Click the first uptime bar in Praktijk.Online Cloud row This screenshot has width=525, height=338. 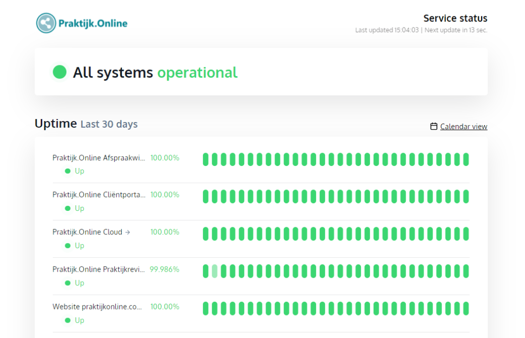coord(205,234)
